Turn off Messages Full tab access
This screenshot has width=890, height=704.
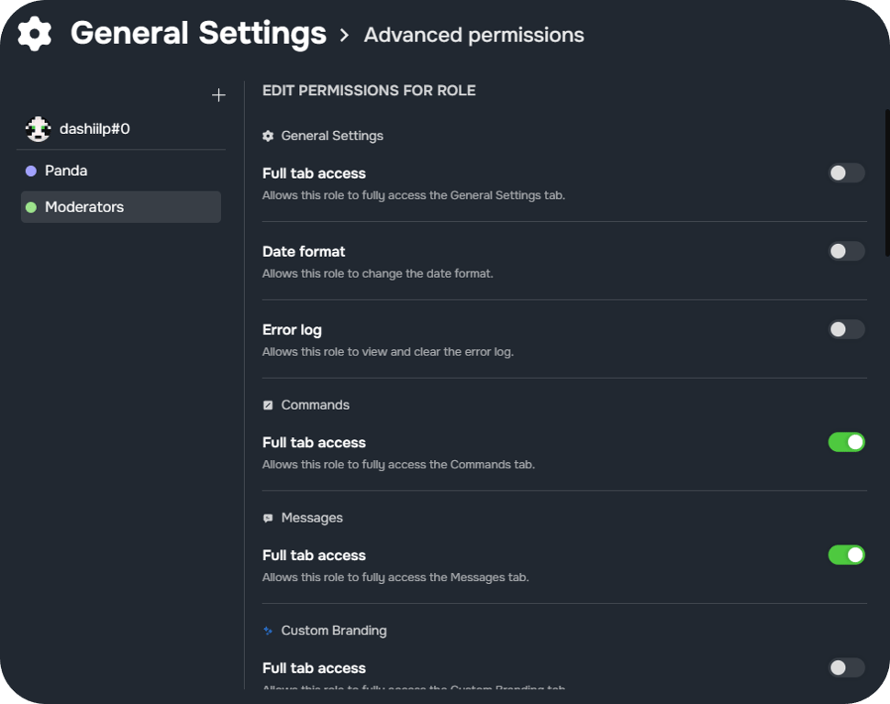pyautogui.click(x=846, y=555)
